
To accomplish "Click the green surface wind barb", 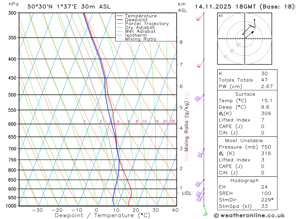I will point(205,211).
